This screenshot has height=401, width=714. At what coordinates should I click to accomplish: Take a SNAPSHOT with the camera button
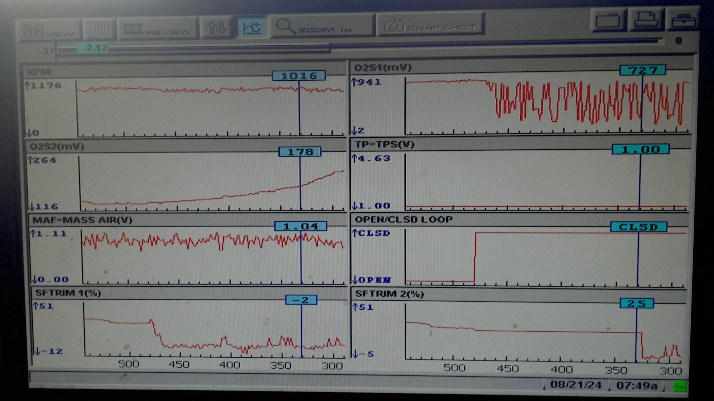click(430, 25)
